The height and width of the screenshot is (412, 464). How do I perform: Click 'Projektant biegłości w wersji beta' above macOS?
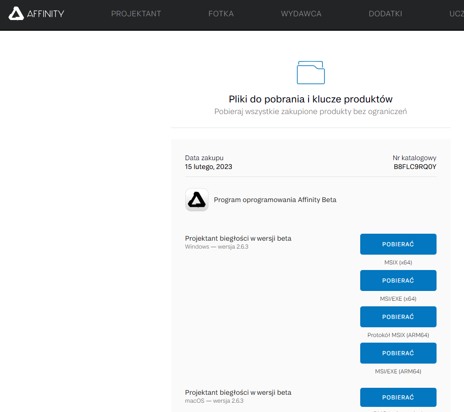pyautogui.click(x=238, y=392)
